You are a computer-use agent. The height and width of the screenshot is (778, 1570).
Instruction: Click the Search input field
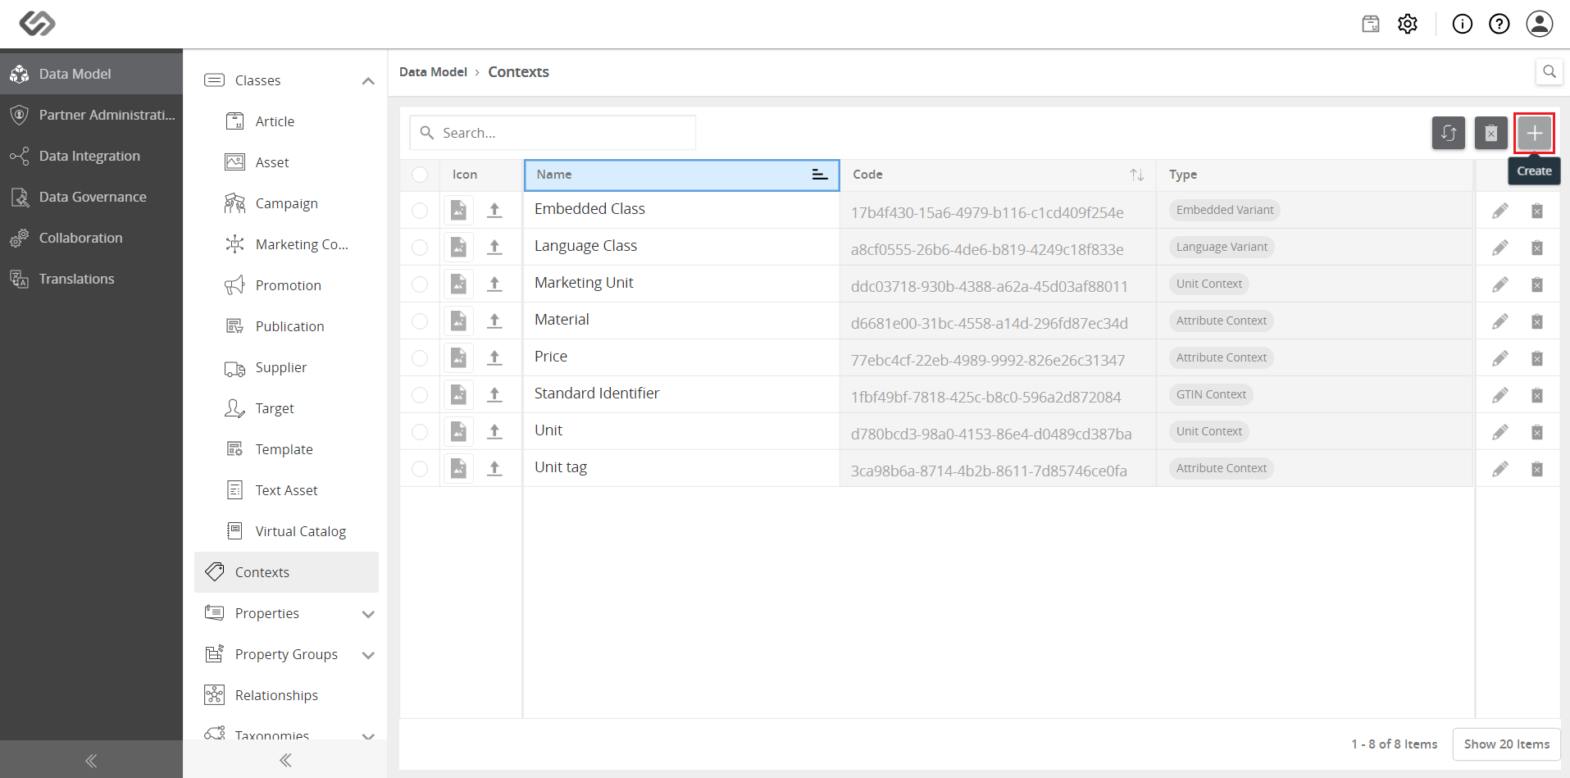[x=553, y=133]
